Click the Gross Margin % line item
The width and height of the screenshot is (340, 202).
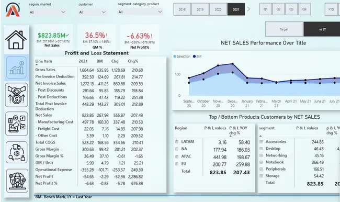50,156
